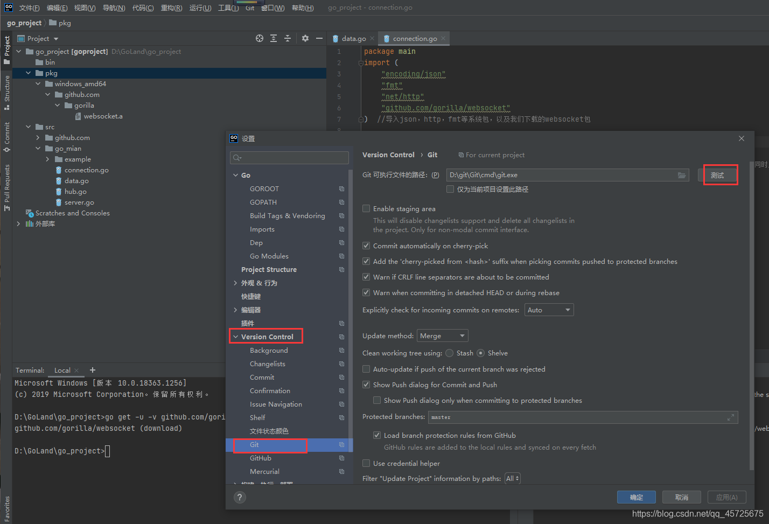Click the 取消 button
Image resolution: width=769 pixels, height=524 pixels.
(682, 497)
